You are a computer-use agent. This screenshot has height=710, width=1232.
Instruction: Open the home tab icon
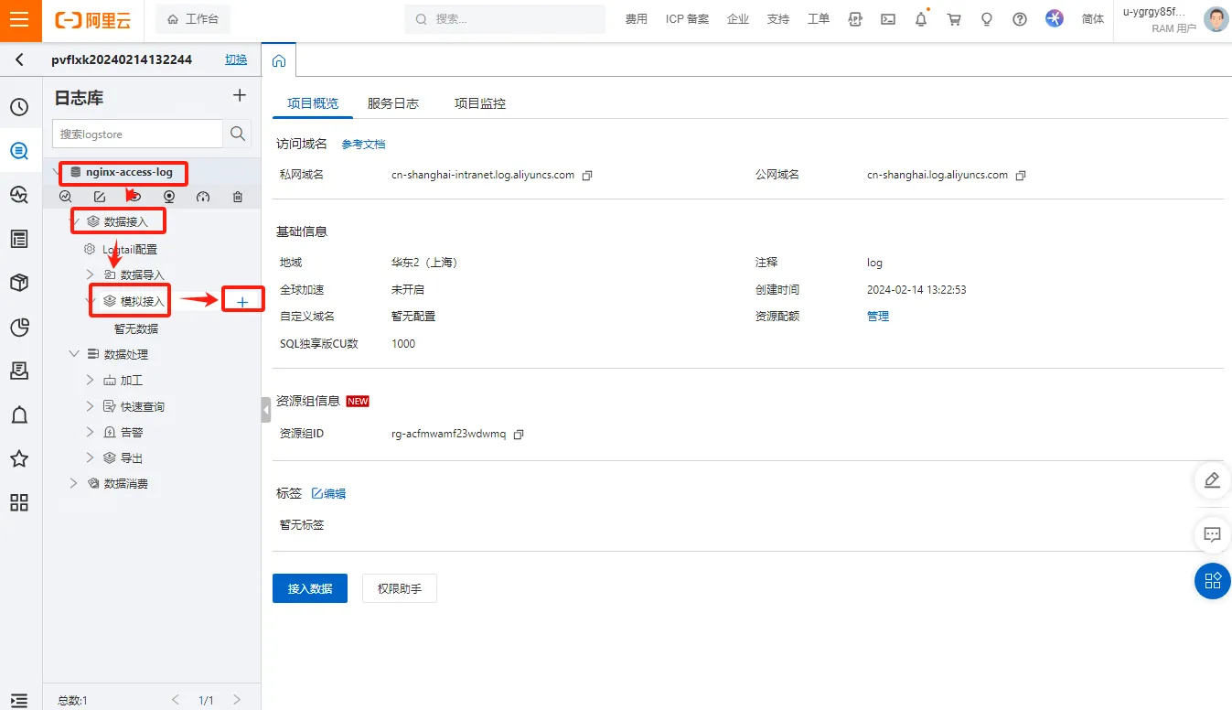click(279, 60)
